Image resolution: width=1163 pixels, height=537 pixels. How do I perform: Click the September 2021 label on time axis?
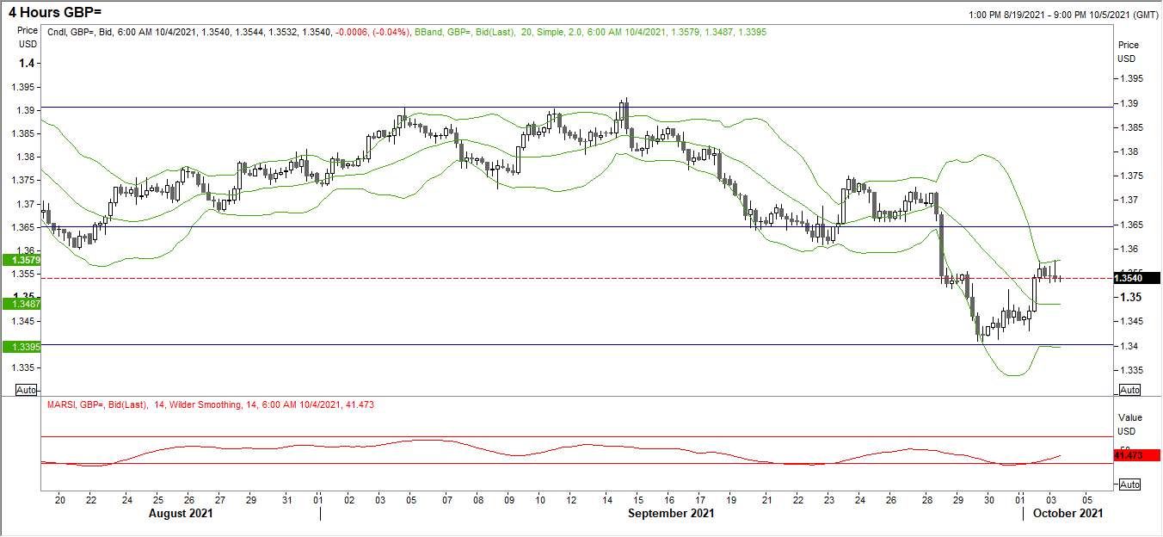coord(672,513)
